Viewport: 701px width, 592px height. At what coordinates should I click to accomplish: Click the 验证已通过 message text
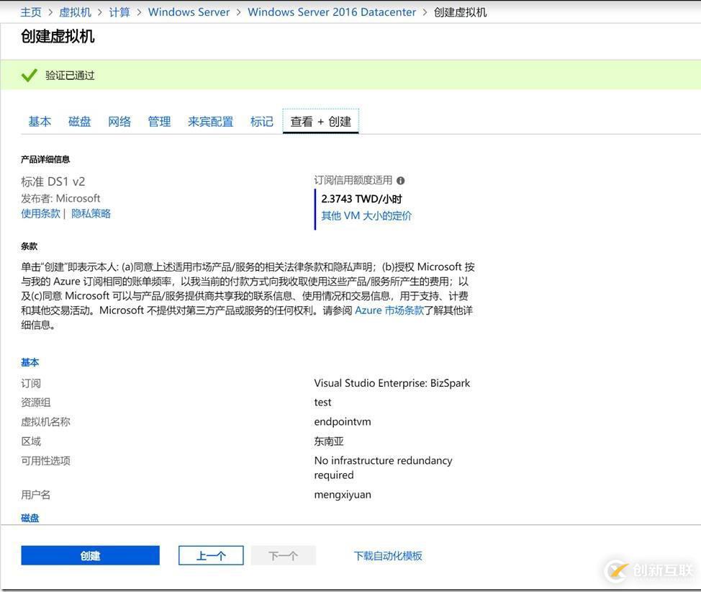70,75
